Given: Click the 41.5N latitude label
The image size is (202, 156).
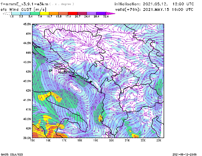Looking at the screenshot, I should point(27,100).
